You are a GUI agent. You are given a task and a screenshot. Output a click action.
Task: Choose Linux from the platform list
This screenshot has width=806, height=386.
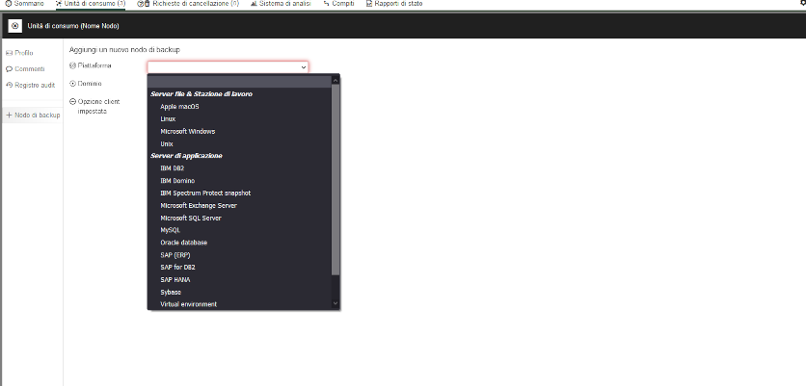[x=239, y=119]
